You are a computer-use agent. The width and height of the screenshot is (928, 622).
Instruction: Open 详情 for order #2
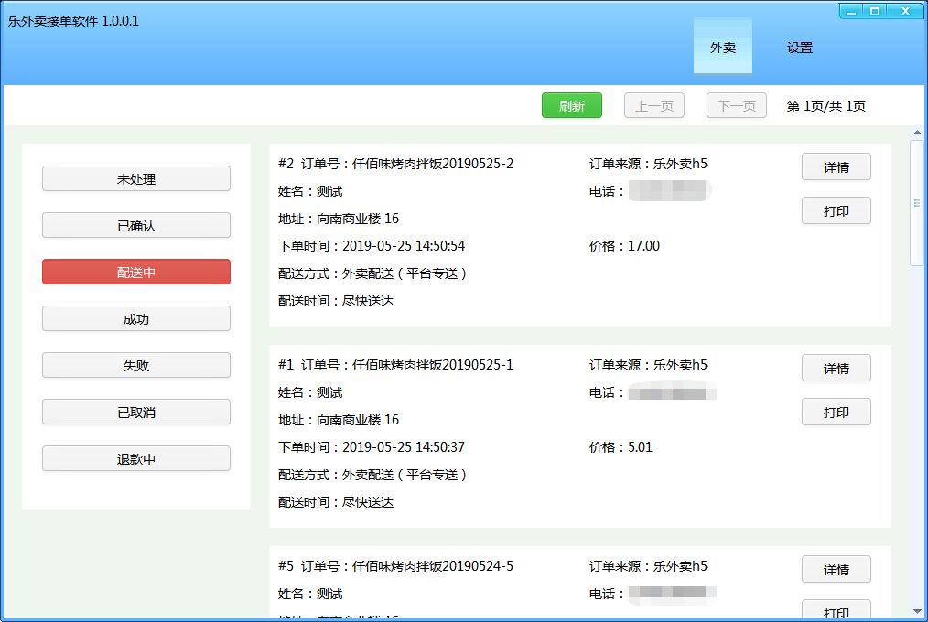pos(836,167)
